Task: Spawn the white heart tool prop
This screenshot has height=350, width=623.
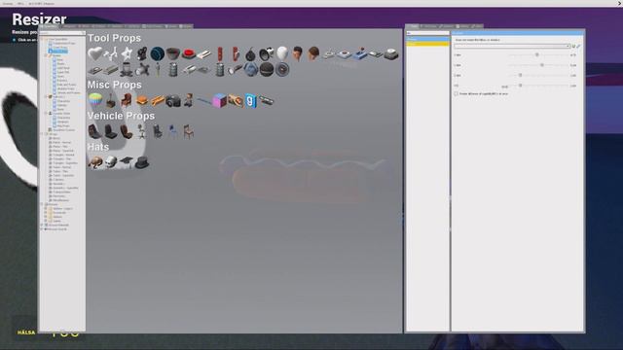Action: pyautogui.click(x=95, y=53)
